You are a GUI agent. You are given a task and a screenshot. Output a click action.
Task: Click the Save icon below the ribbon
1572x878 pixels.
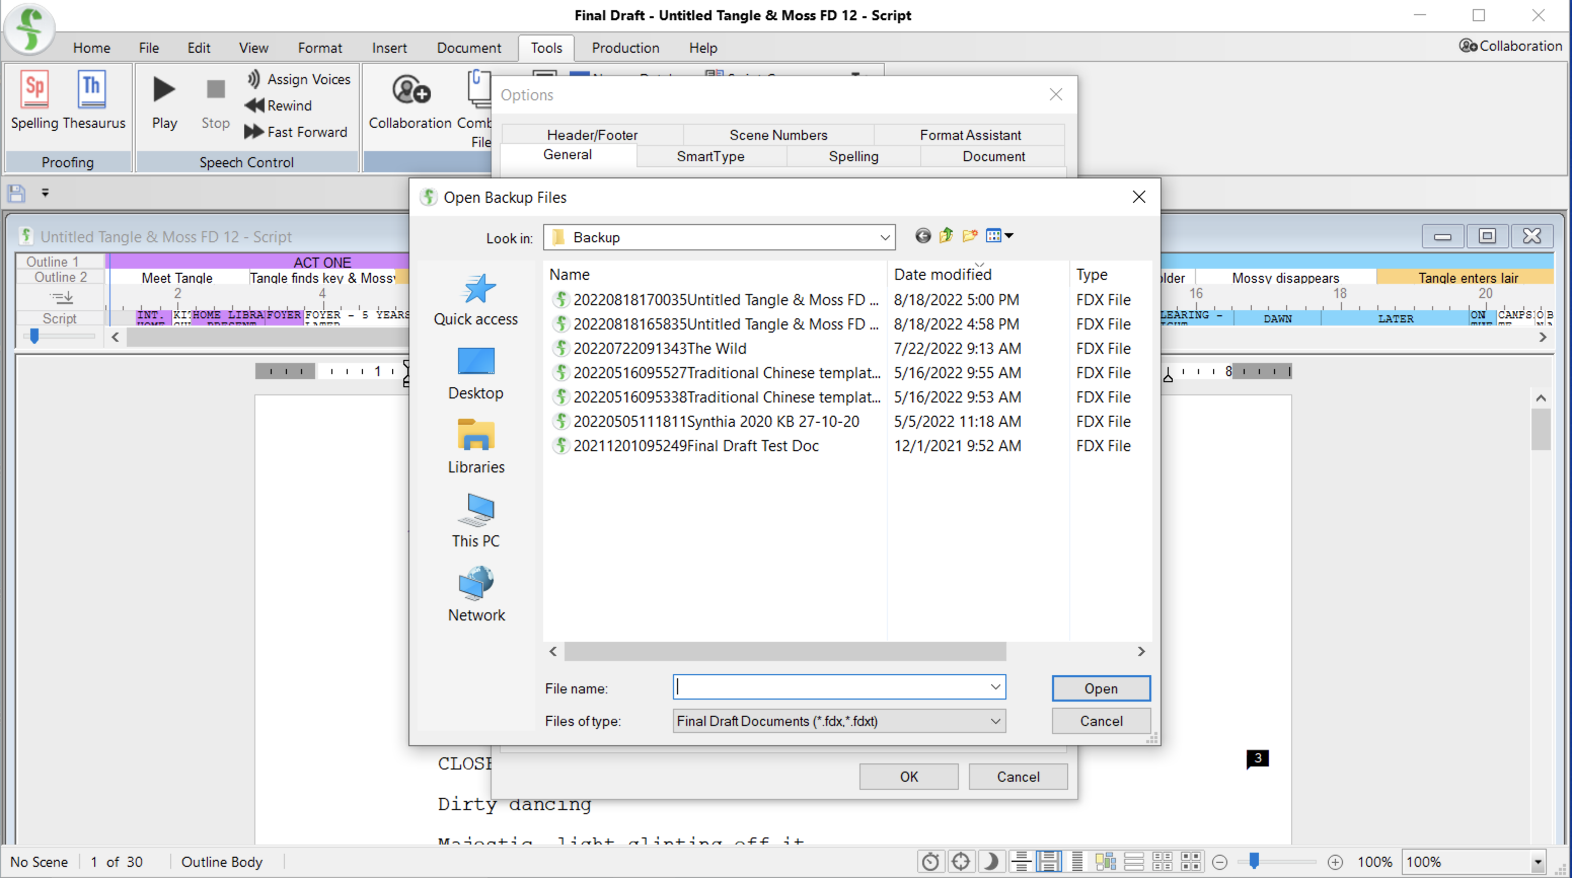click(x=15, y=193)
